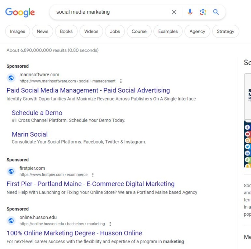This screenshot has width=251, height=249.
Task: Click the Facebook icon in side panel image
Action: [247, 127]
